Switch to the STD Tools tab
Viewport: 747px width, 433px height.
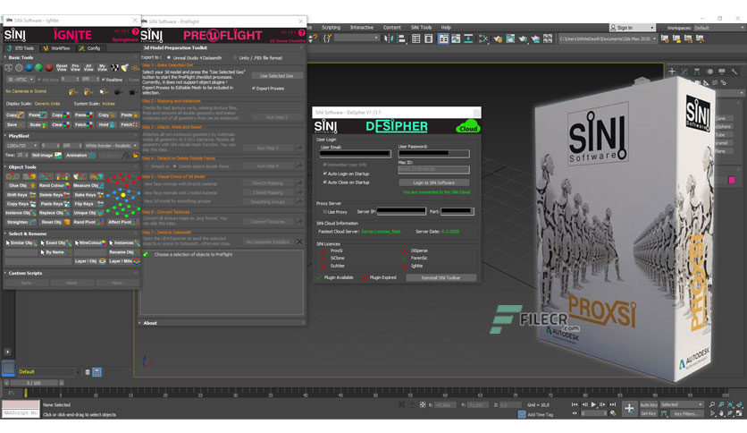(21, 48)
